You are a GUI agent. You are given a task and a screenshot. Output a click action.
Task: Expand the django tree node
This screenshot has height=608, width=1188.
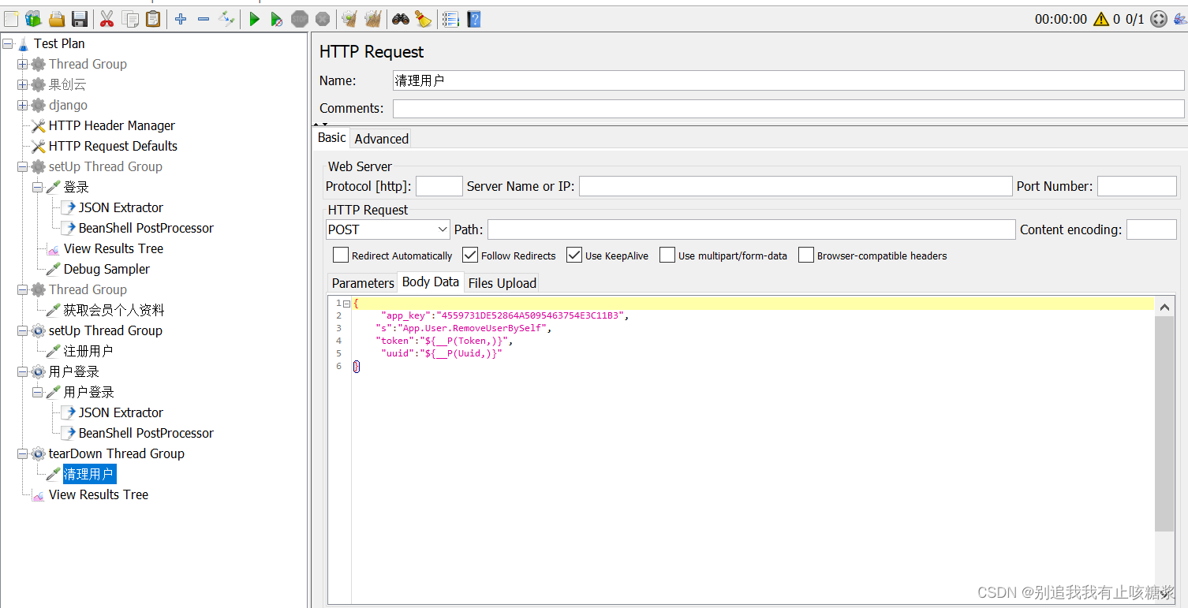click(x=22, y=105)
